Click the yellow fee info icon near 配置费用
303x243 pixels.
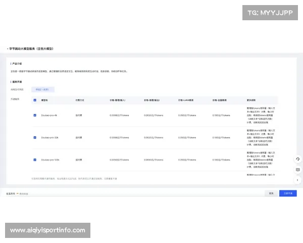[x=18, y=193]
